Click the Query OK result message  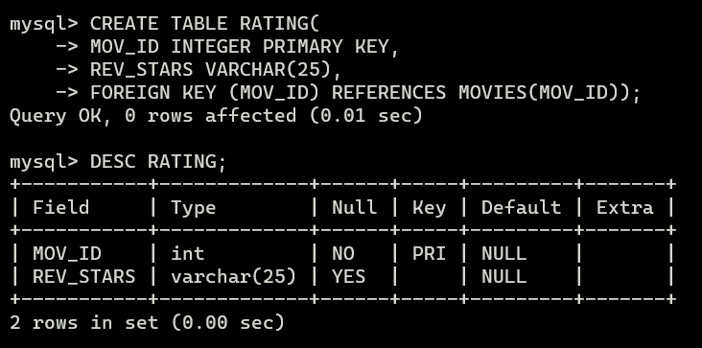tap(216, 116)
